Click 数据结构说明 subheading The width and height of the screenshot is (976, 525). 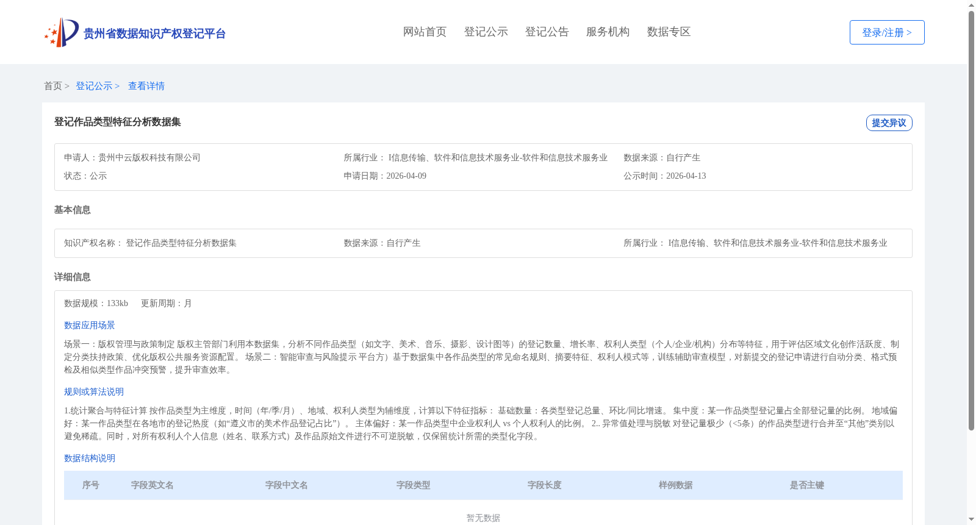[90, 458]
